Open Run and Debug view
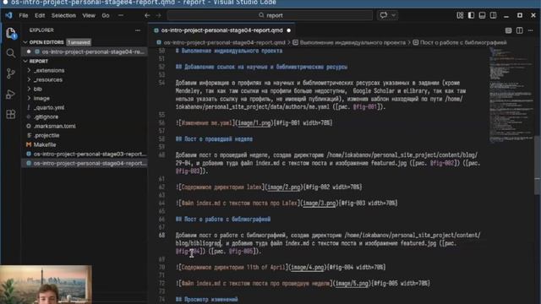541x304 pixels. pyautogui.click(x=11, y=94)
